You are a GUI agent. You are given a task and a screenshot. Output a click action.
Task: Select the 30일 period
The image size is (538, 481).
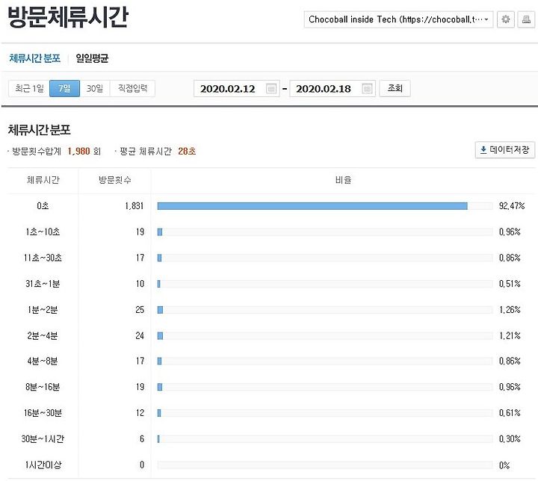click(x=95, y=89)
